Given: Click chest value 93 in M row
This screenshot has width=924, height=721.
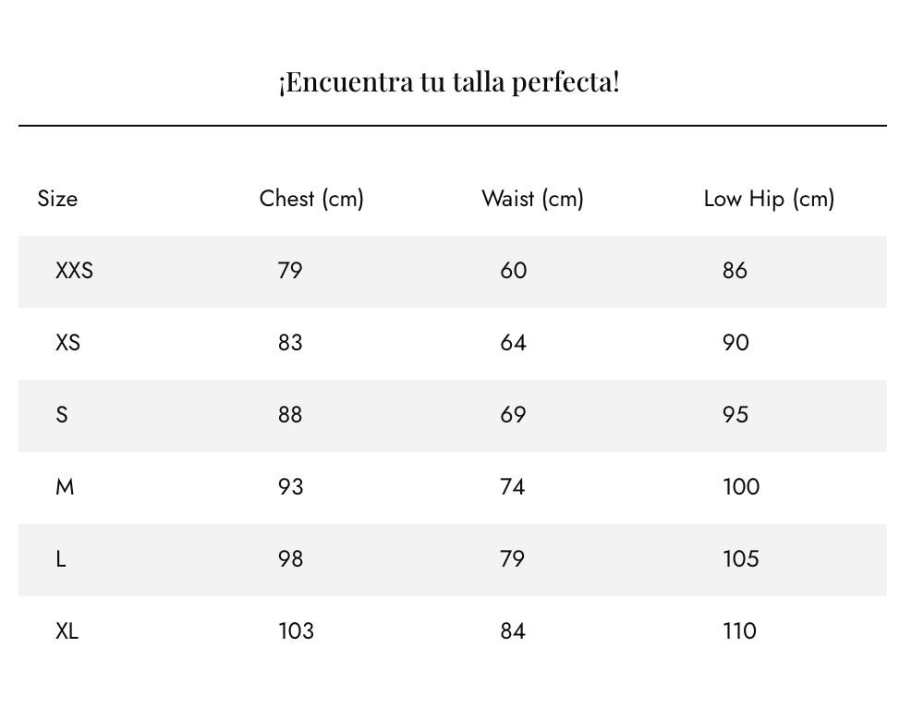Looking at the screenshot, I should [x=290, y=487].
